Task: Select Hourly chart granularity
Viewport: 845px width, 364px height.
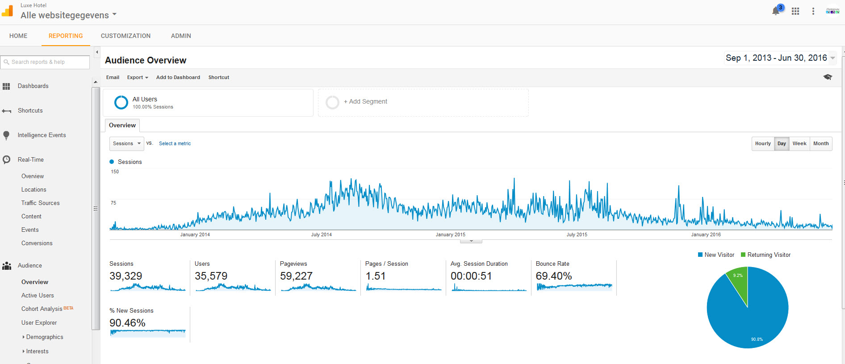Action: click(x=763, y=143)
